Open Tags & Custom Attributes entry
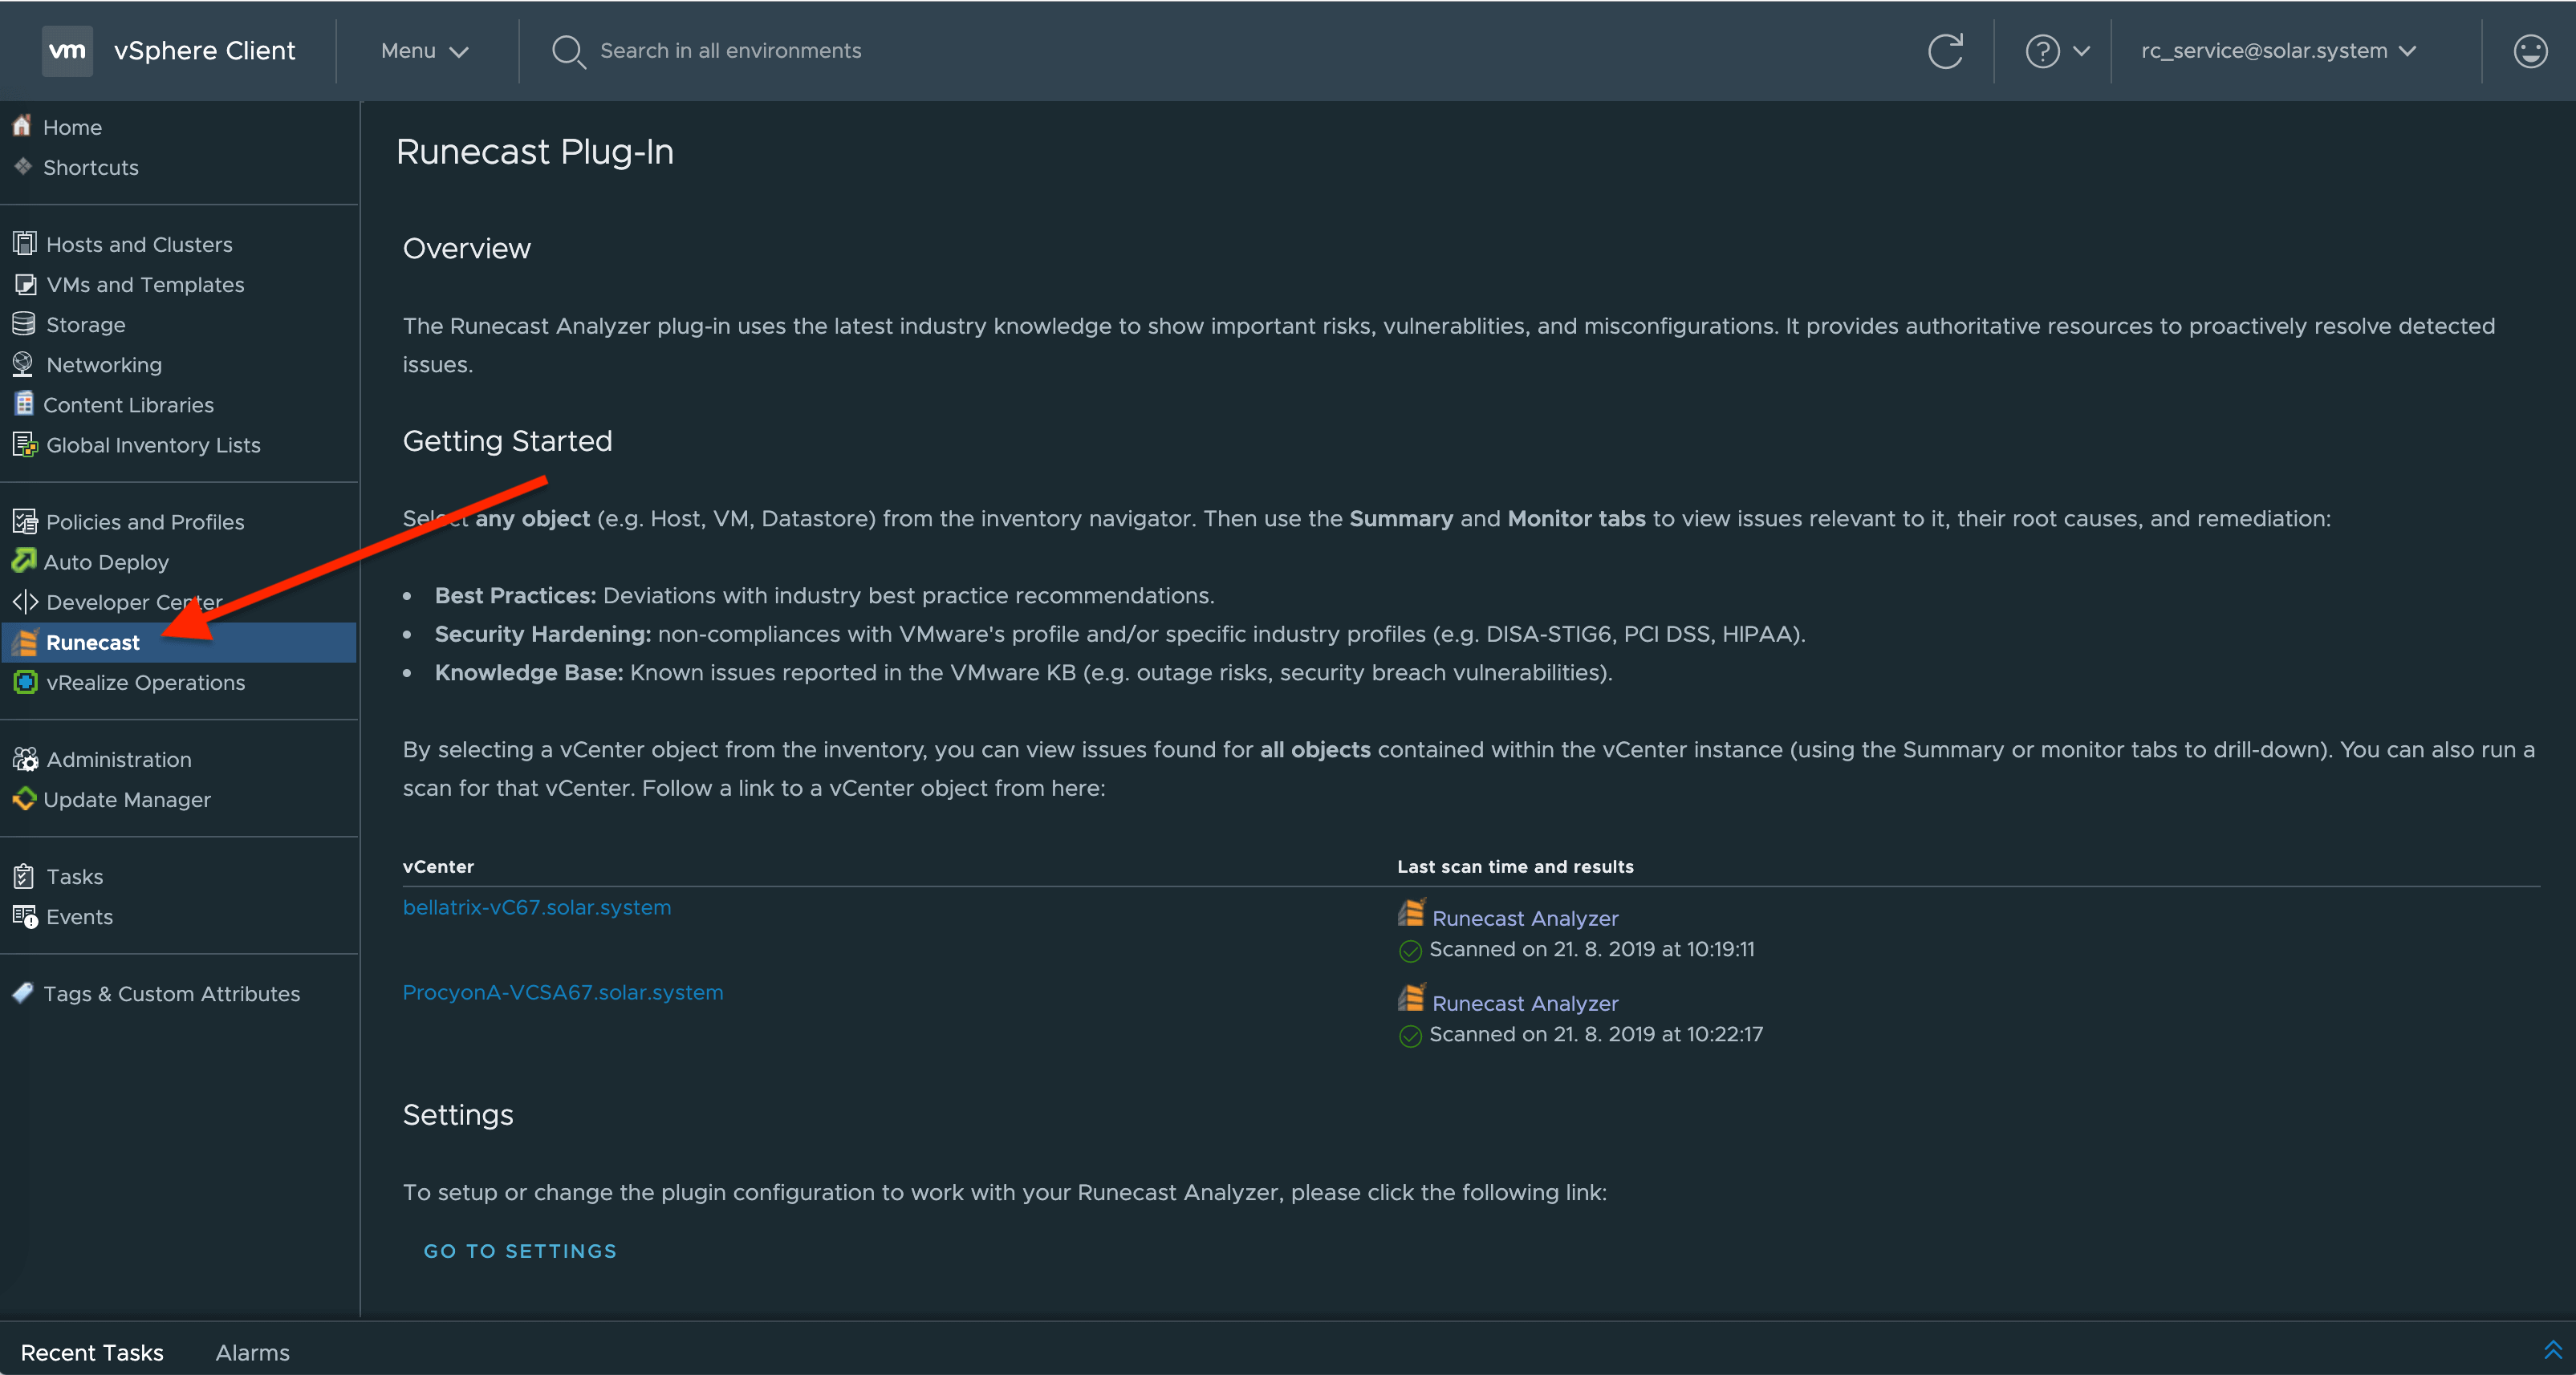 171,993
